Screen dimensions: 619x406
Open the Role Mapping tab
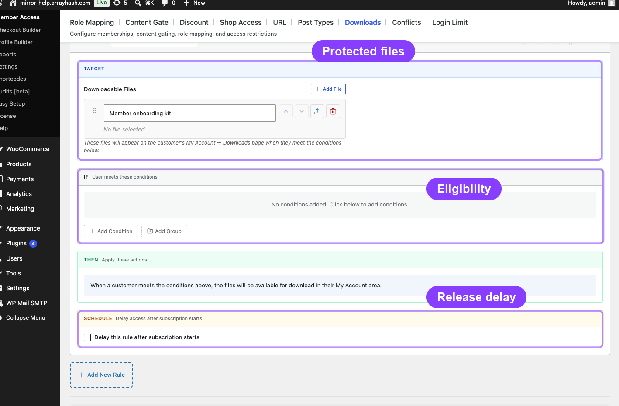pos(92,22)
